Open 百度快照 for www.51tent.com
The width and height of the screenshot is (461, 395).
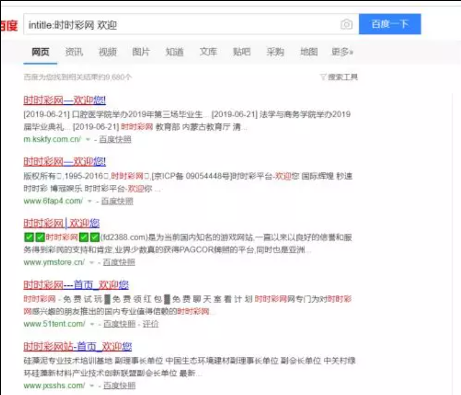120,324
